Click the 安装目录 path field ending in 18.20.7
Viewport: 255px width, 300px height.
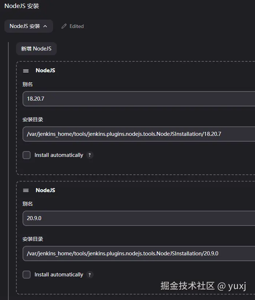click(138, 134)
